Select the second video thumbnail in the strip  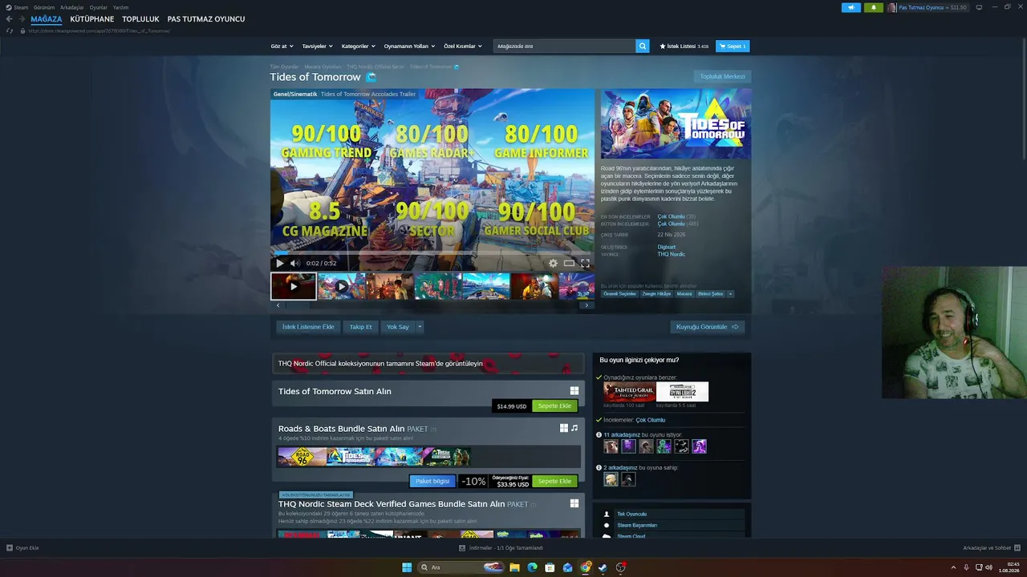(341, 286)
